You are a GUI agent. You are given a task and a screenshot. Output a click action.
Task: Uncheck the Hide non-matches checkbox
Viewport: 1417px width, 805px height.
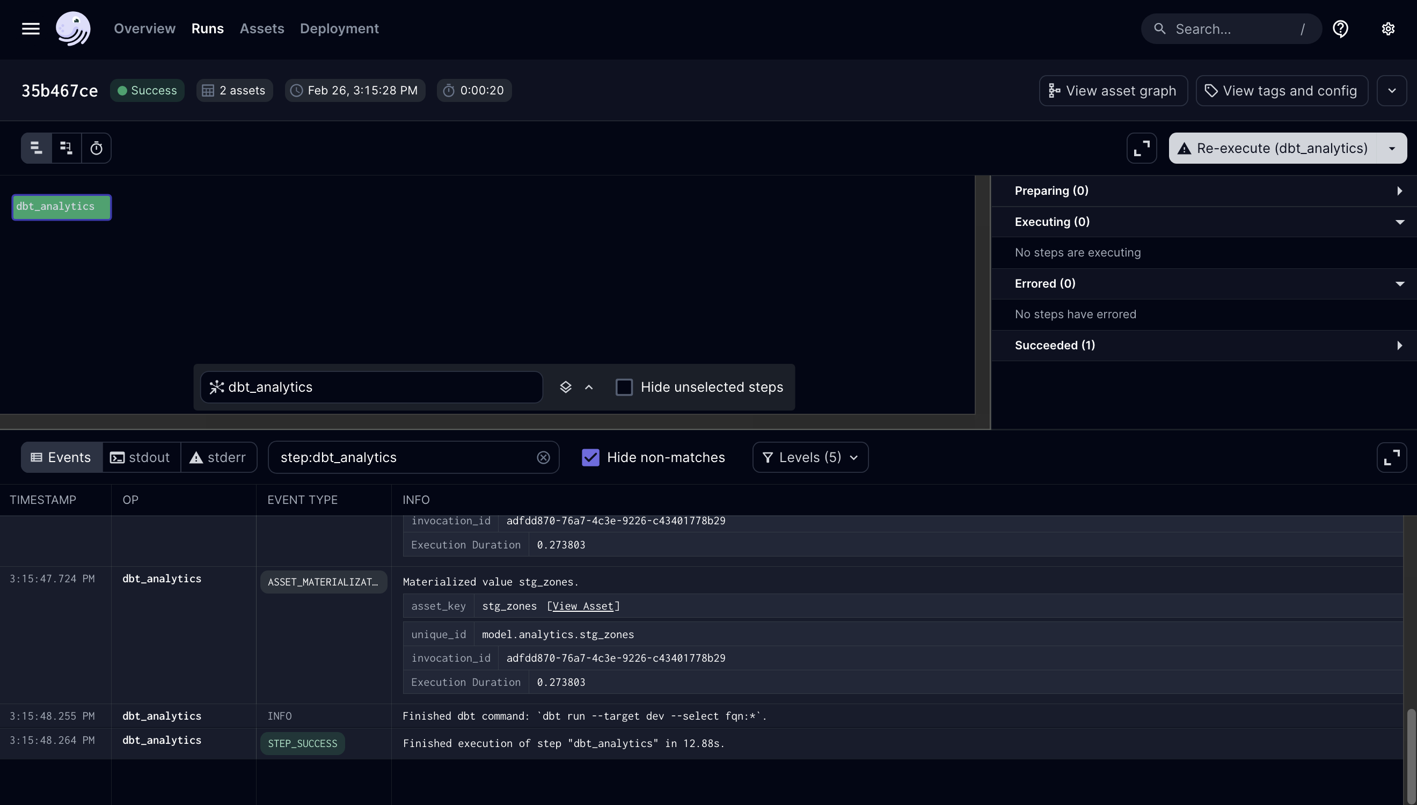tap(590, 457)
